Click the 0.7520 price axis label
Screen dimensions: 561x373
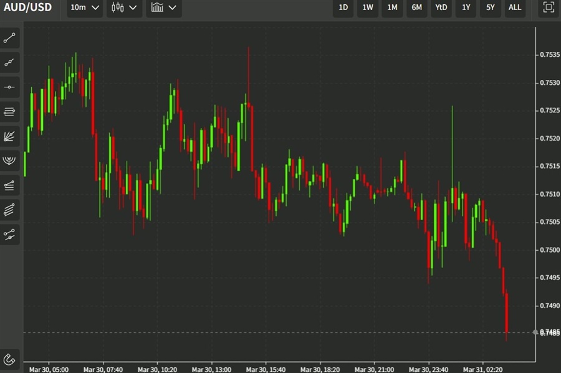[x=550, y=138]
